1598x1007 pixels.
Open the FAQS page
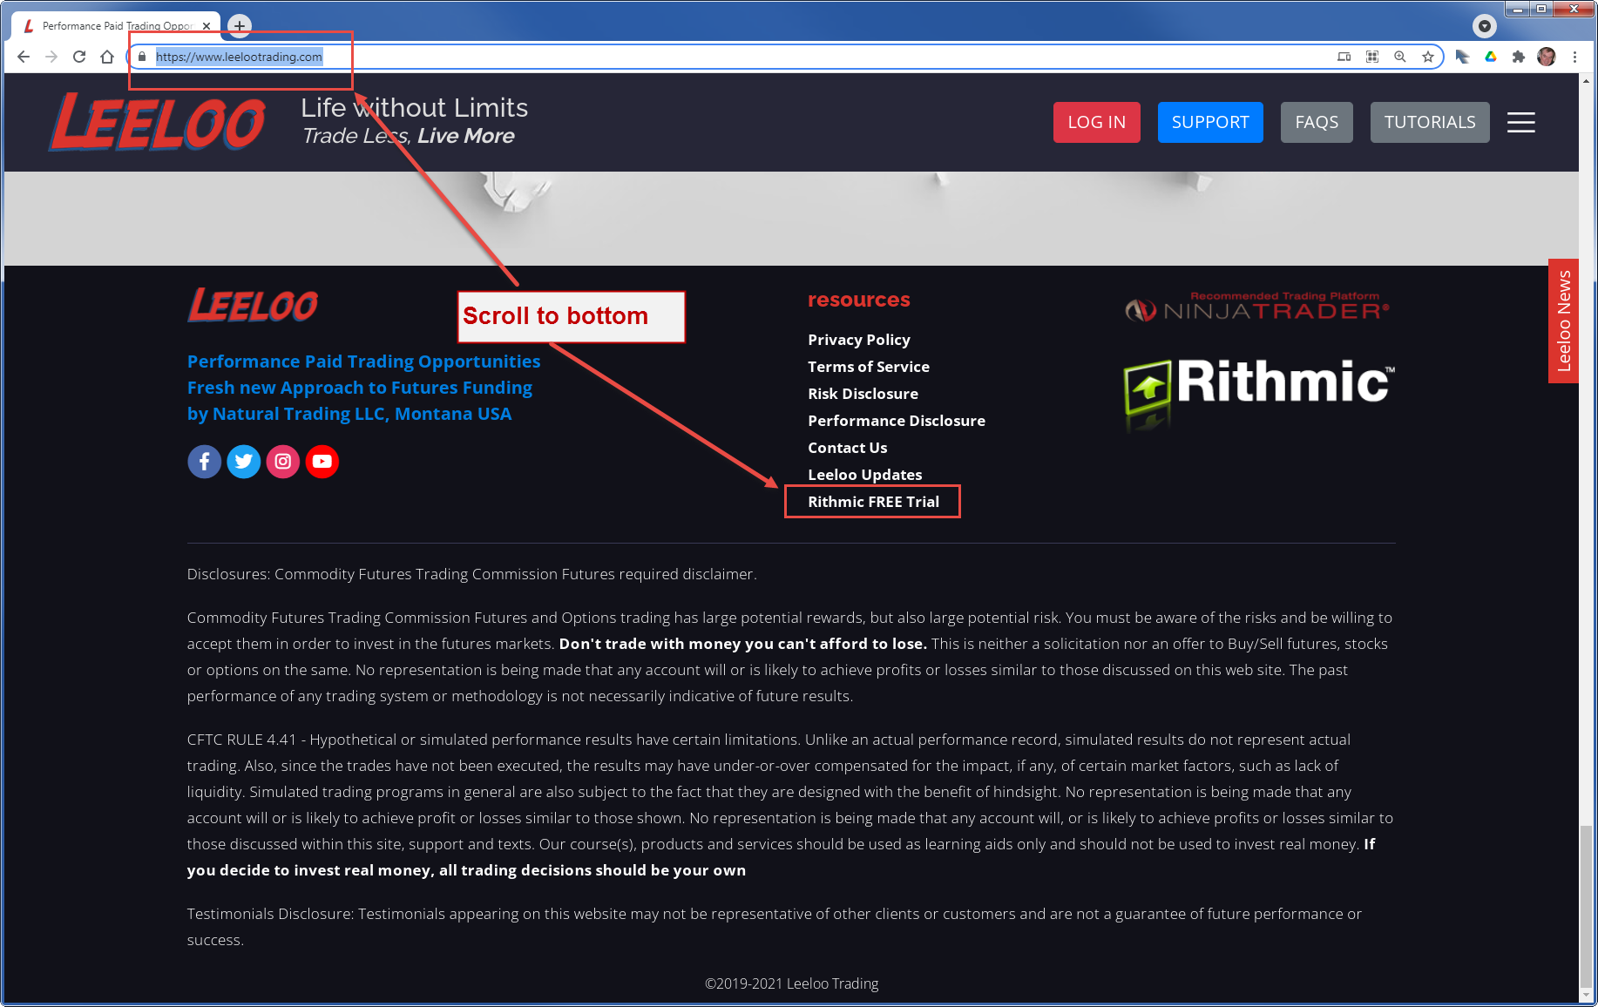click(x=1317, y=122)
